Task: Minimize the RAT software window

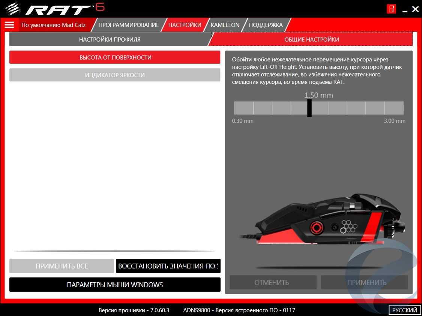Action: [x=405, y=10]
